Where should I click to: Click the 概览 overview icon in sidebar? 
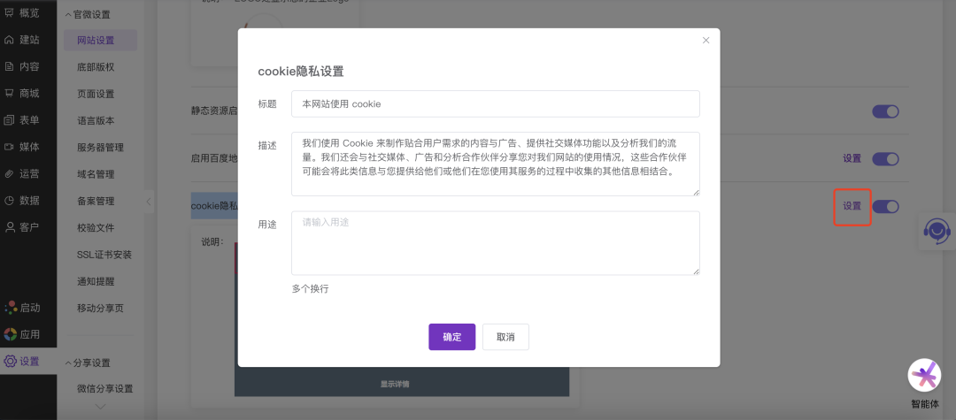click(10, 12)
